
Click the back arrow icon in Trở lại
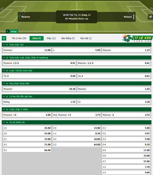coord(7,31)
